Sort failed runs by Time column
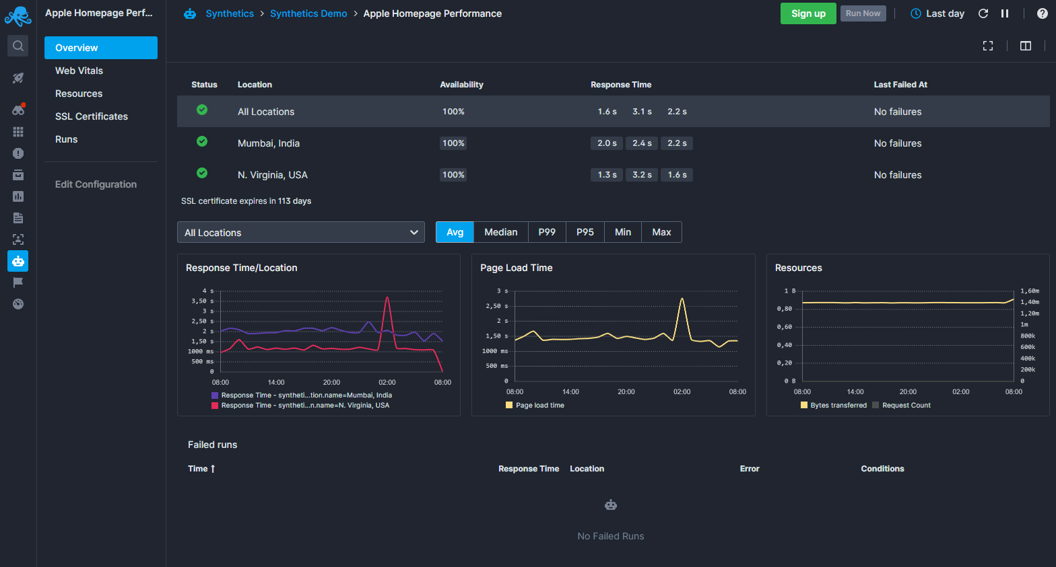Image resolution: width=1056 pixels, height=567 pixels. click(201, 469)
